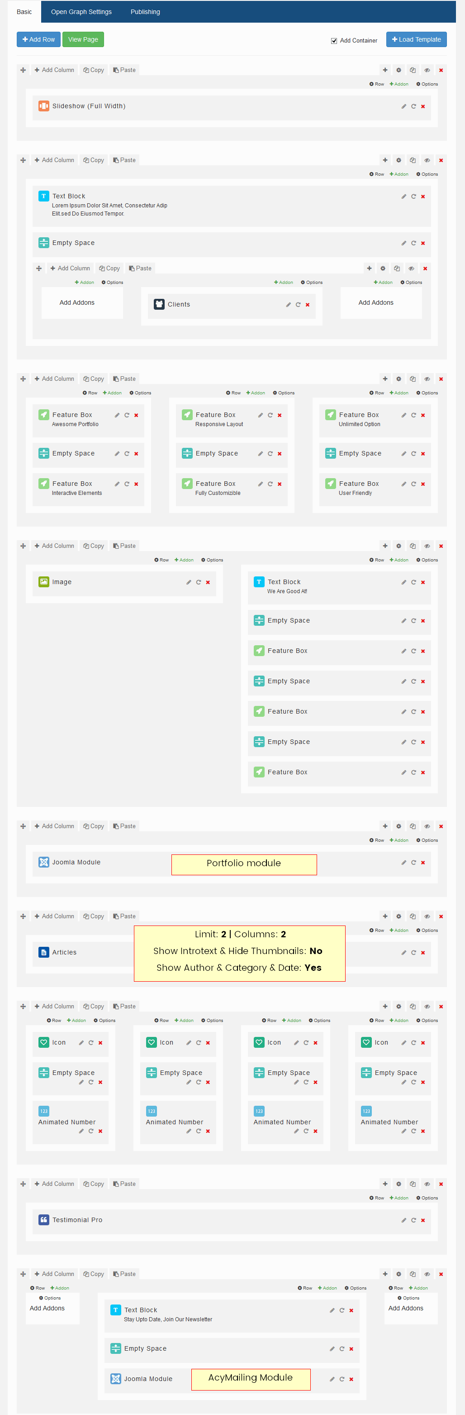Edit the Testimonial Pro addon
The width and height of the screenshot is (465, 1415).
(403, 1220)
